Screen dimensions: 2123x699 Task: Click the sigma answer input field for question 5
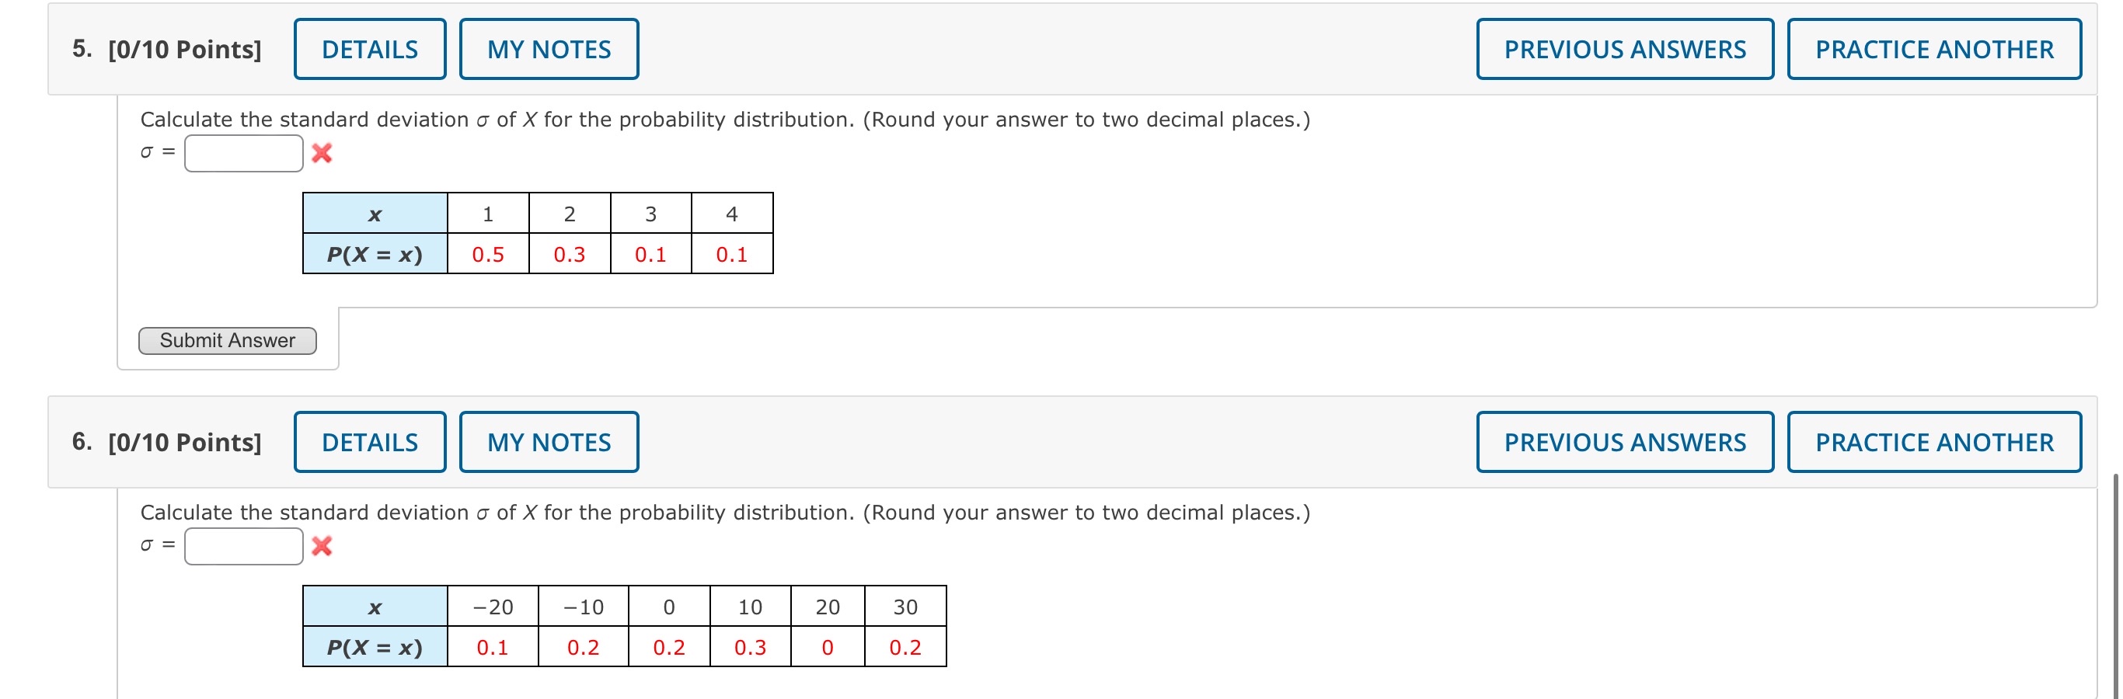click(x=243, y=151)
